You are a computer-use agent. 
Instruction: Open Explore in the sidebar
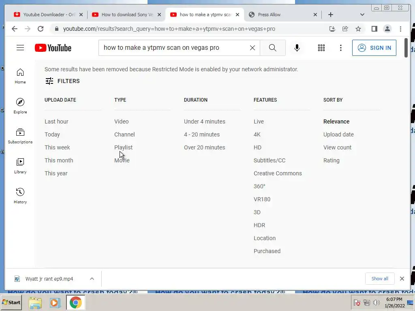(20, 106)
